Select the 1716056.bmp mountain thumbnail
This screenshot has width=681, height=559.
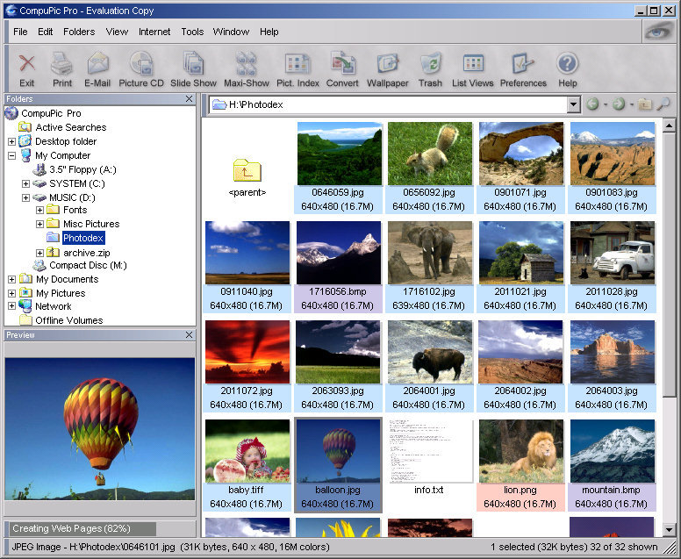point(339,253)
